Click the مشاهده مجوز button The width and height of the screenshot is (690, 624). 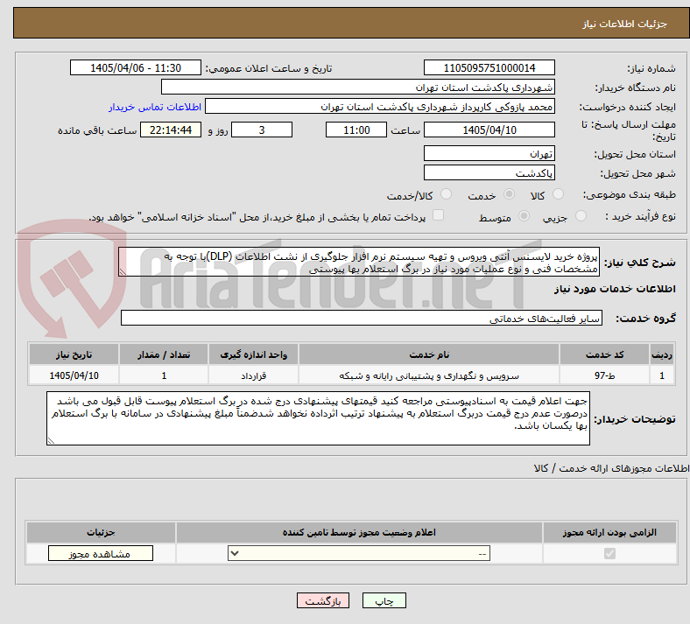pyautogui.click(x=101, y=554)
